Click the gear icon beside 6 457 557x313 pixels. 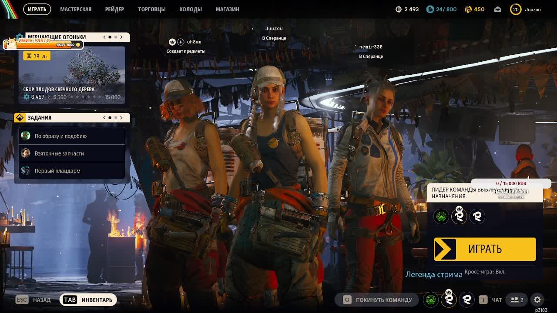coord(27,97)
